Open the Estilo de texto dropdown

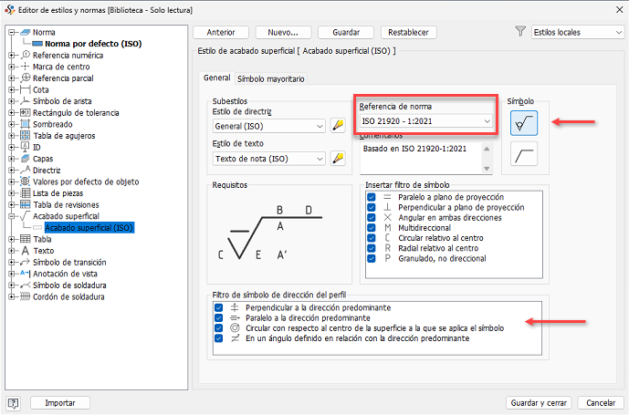coord(268,159)
